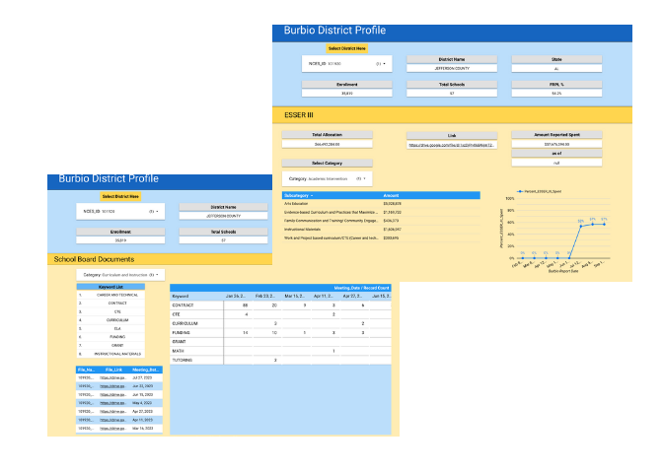
Task: Sort by the Subcategory column header
Action: [299, 195]
